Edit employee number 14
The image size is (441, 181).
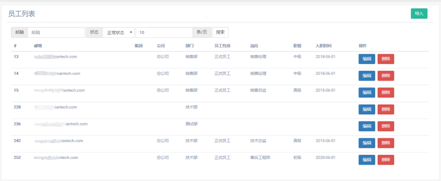pos(367,76)
